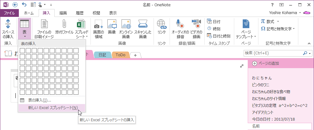Insert a リンク hyperlink
Screen dimensions: 314x130
[x=162, y=27]
